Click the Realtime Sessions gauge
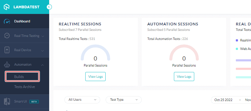The height and width of the screenshot is (111, 251). click(95, 53)
